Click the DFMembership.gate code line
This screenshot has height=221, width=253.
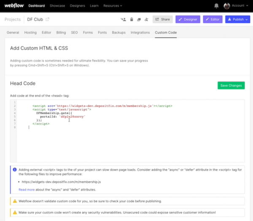(54, 113)
